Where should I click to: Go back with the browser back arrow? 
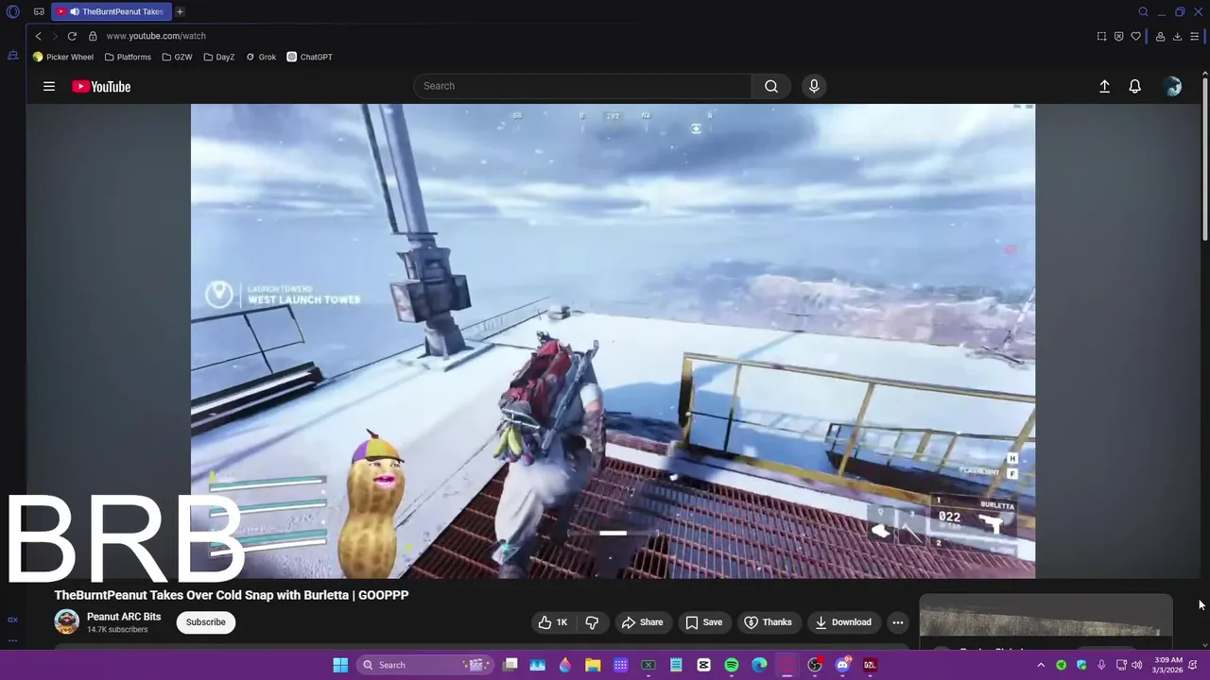click(x=38, y=36)
